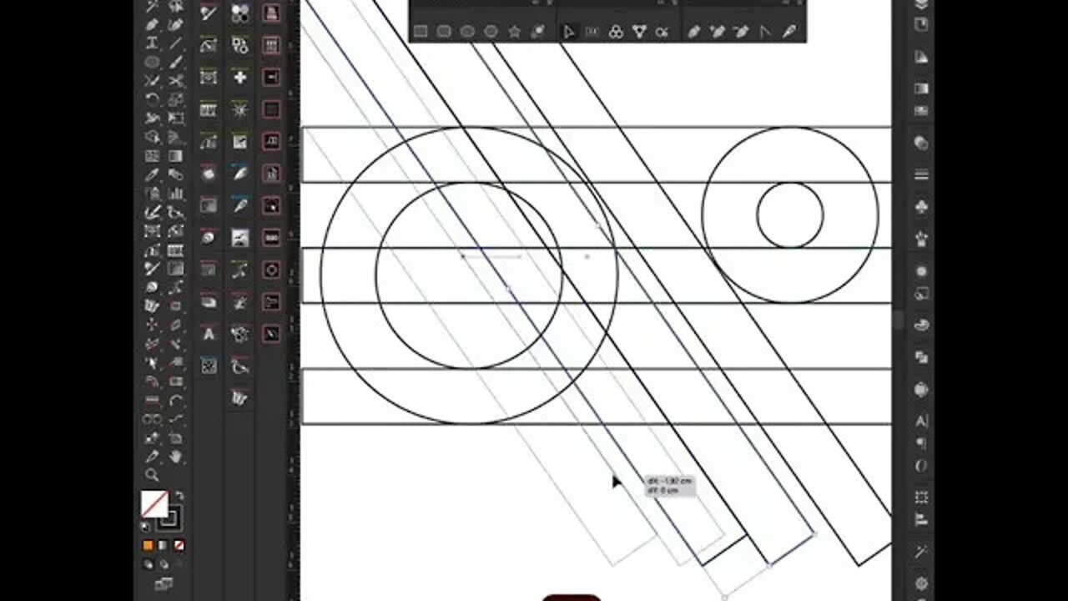This screenshot has height=601, width=1068.
Task: Choose the Flare tool in floating panel
Action: 538,32
